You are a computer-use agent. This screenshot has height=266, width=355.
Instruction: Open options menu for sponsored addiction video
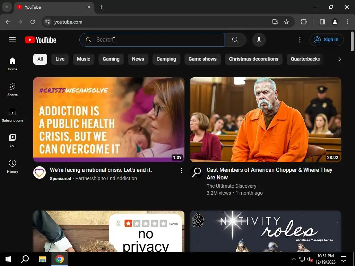pos(182,170)
